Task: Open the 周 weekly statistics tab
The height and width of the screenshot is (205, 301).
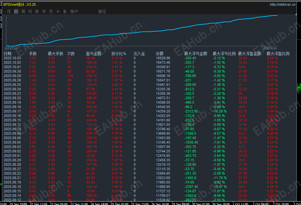Action: [23, 11]
